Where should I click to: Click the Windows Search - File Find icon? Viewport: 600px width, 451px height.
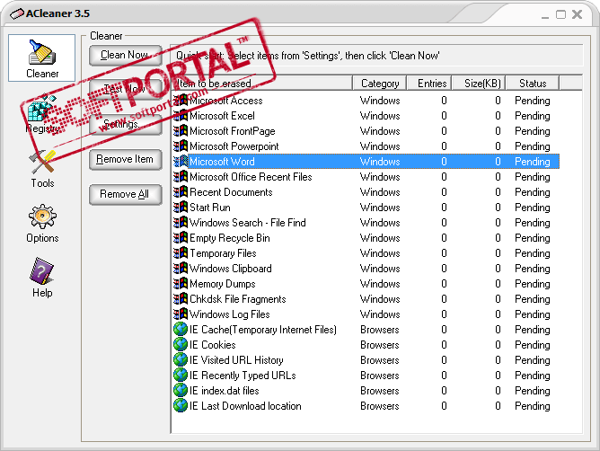(x=181, y=223)
